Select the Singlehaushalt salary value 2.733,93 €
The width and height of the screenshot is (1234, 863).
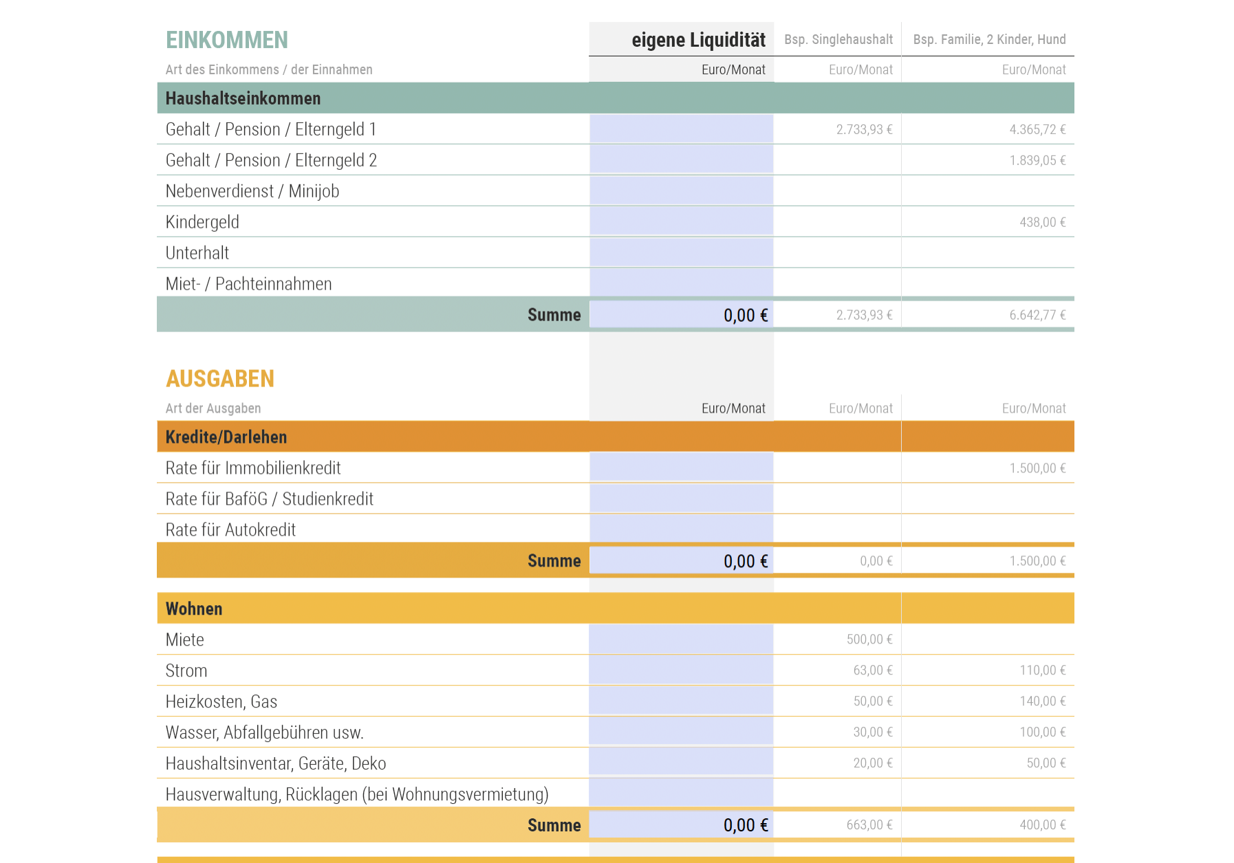pyautogui.click(x=864, y=129)
